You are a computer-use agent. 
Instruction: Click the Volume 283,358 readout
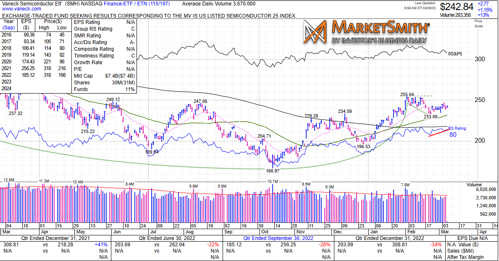point(455,15)
